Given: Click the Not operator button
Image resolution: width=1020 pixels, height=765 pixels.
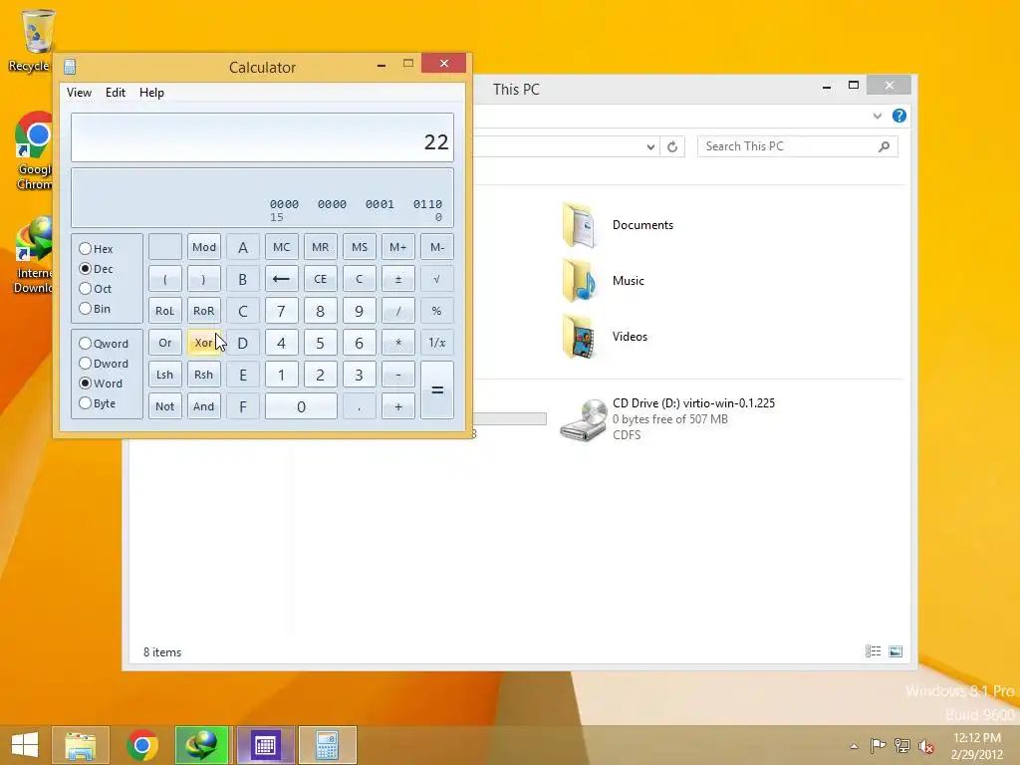Looking at the screenshot, I should (164, 406).
